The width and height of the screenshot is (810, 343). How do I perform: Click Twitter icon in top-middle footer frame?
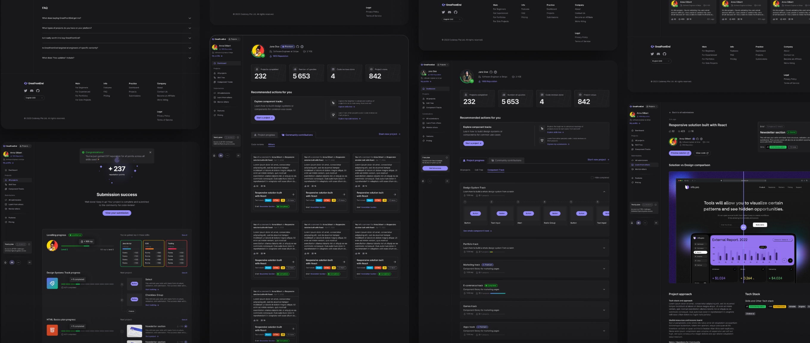443,12
